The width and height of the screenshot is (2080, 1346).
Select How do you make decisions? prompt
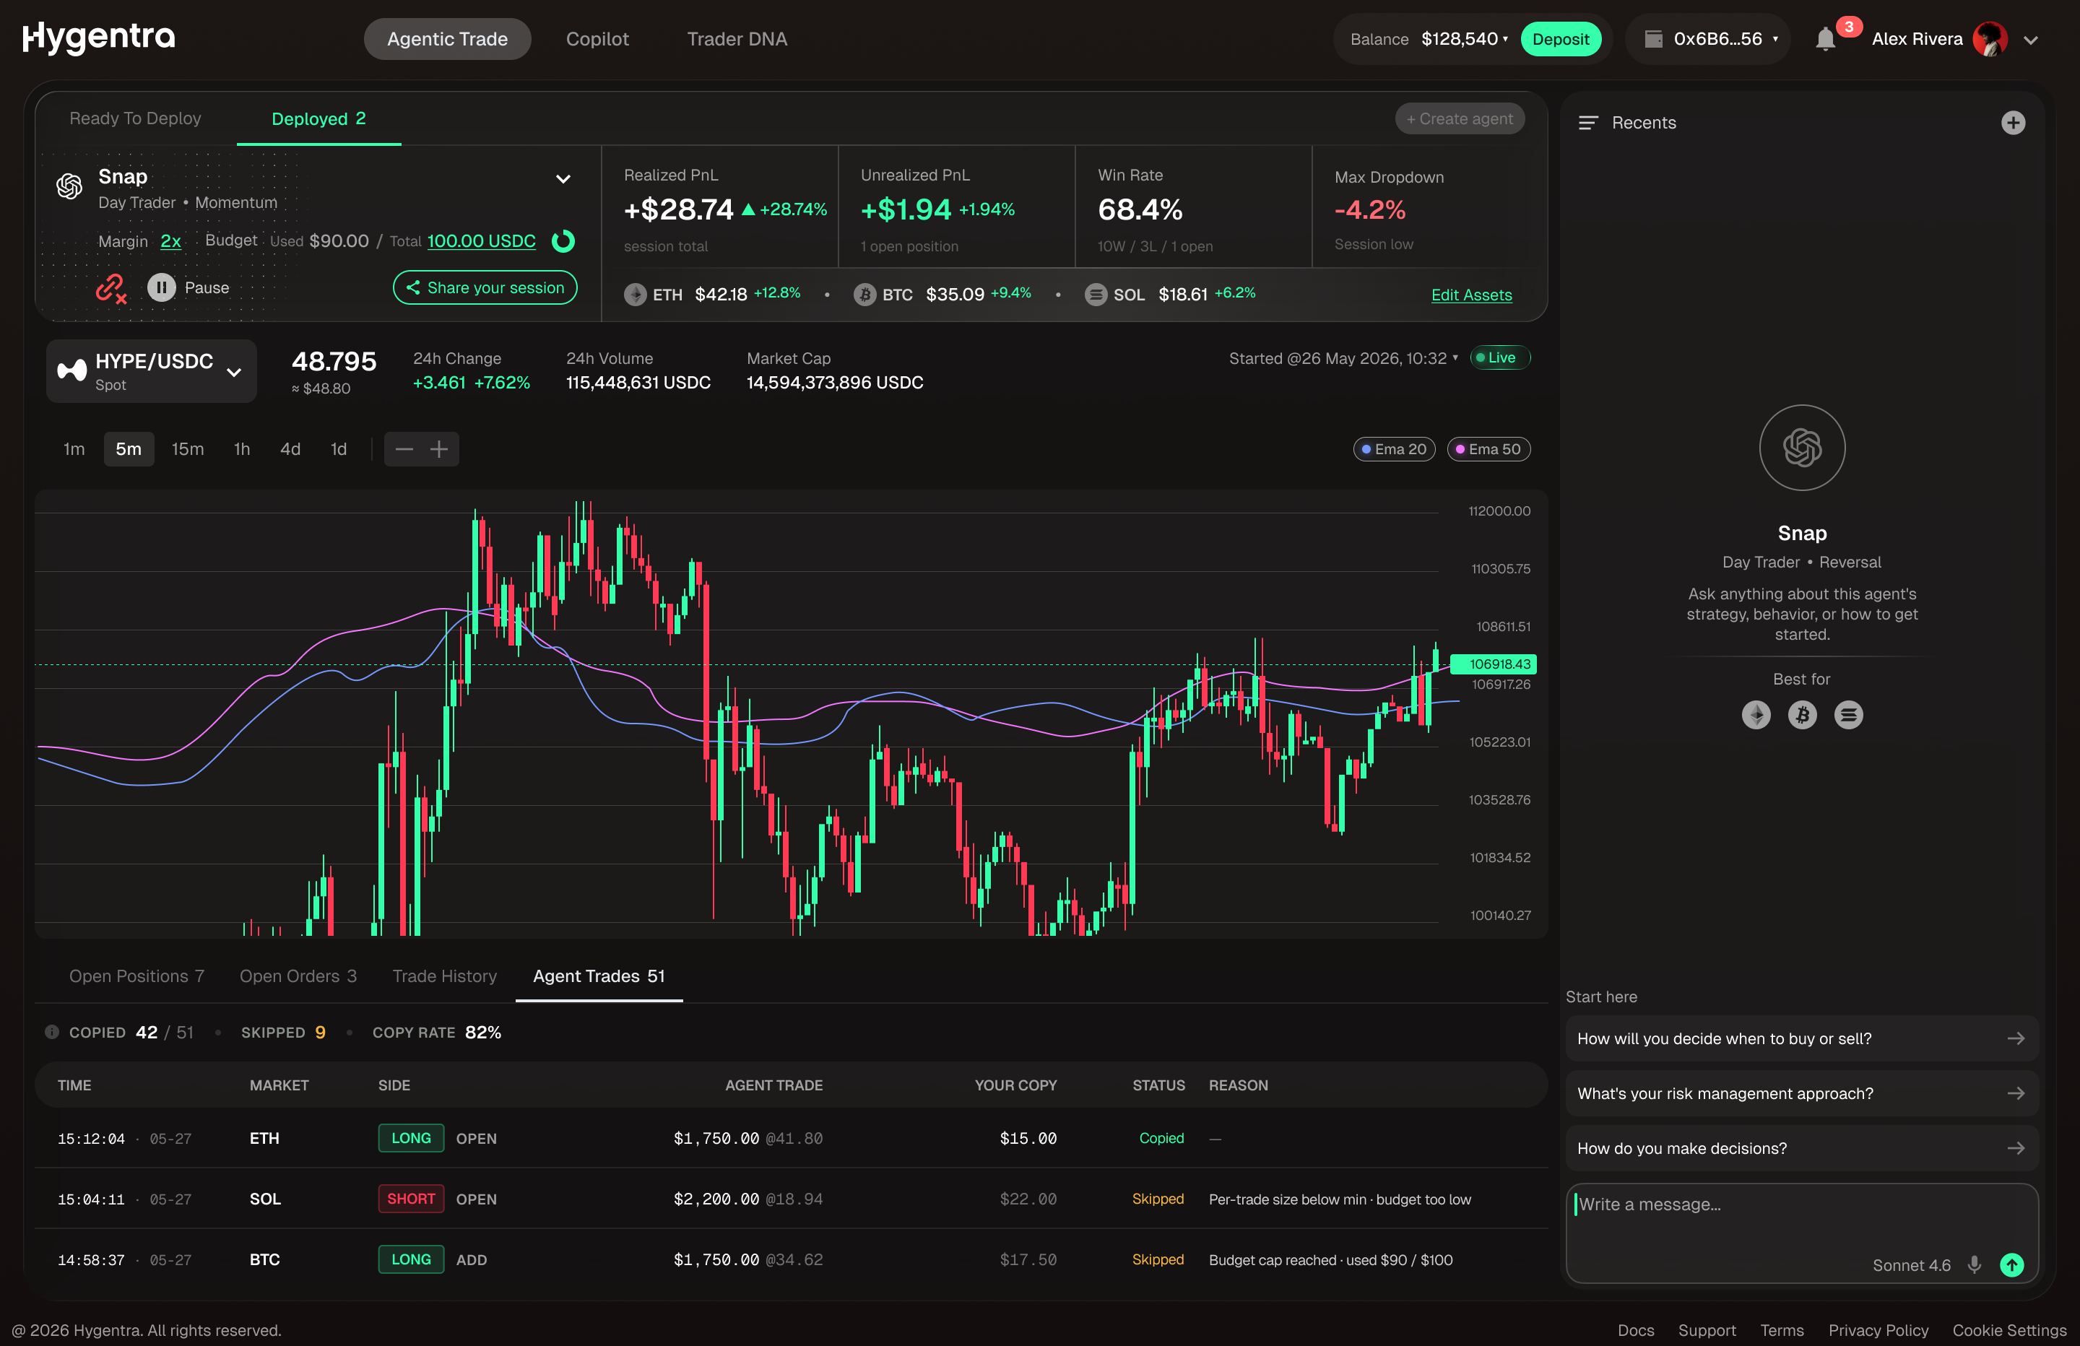1801,1148
